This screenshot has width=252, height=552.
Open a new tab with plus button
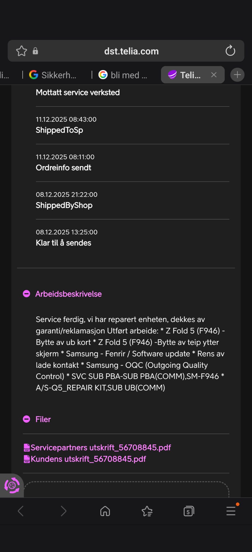click(x=237, y=75)
